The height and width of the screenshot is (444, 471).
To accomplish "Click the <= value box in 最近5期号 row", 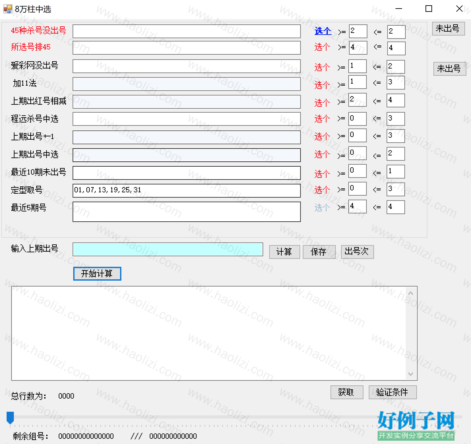I will tap(396, 207).
